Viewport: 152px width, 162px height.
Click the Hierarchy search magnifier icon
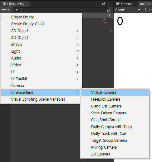(x=16, y=10)
